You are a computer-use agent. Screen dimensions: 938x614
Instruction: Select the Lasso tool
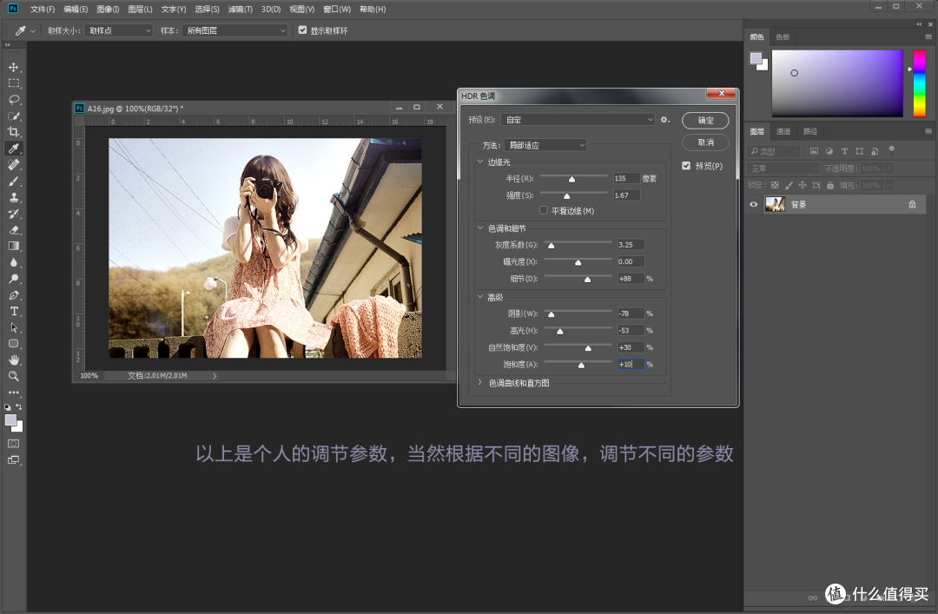tap(13, 99)
